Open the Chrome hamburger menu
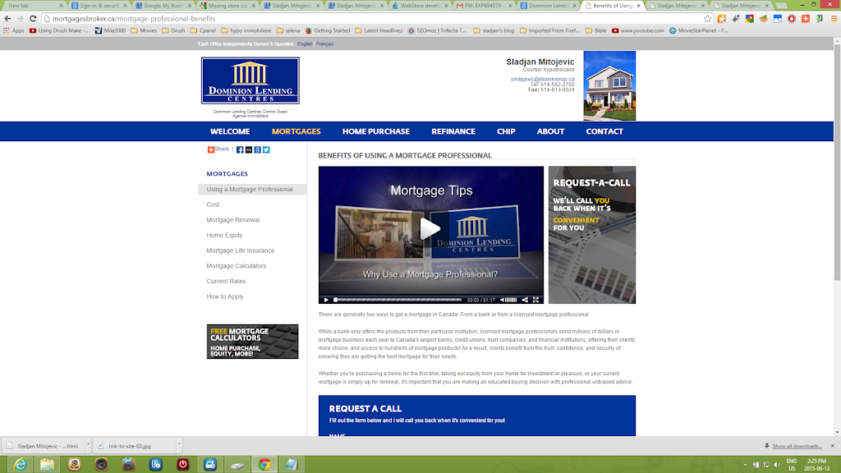The width and height of the screenshot is (841, 473). tap(834, 18)
